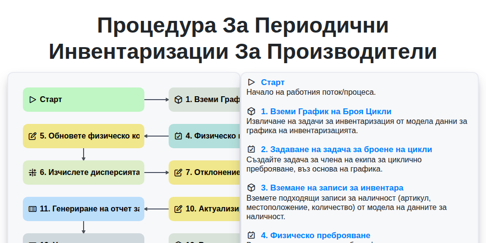Select flowchart node 10. Актуализир

click(x=205, y=209)
